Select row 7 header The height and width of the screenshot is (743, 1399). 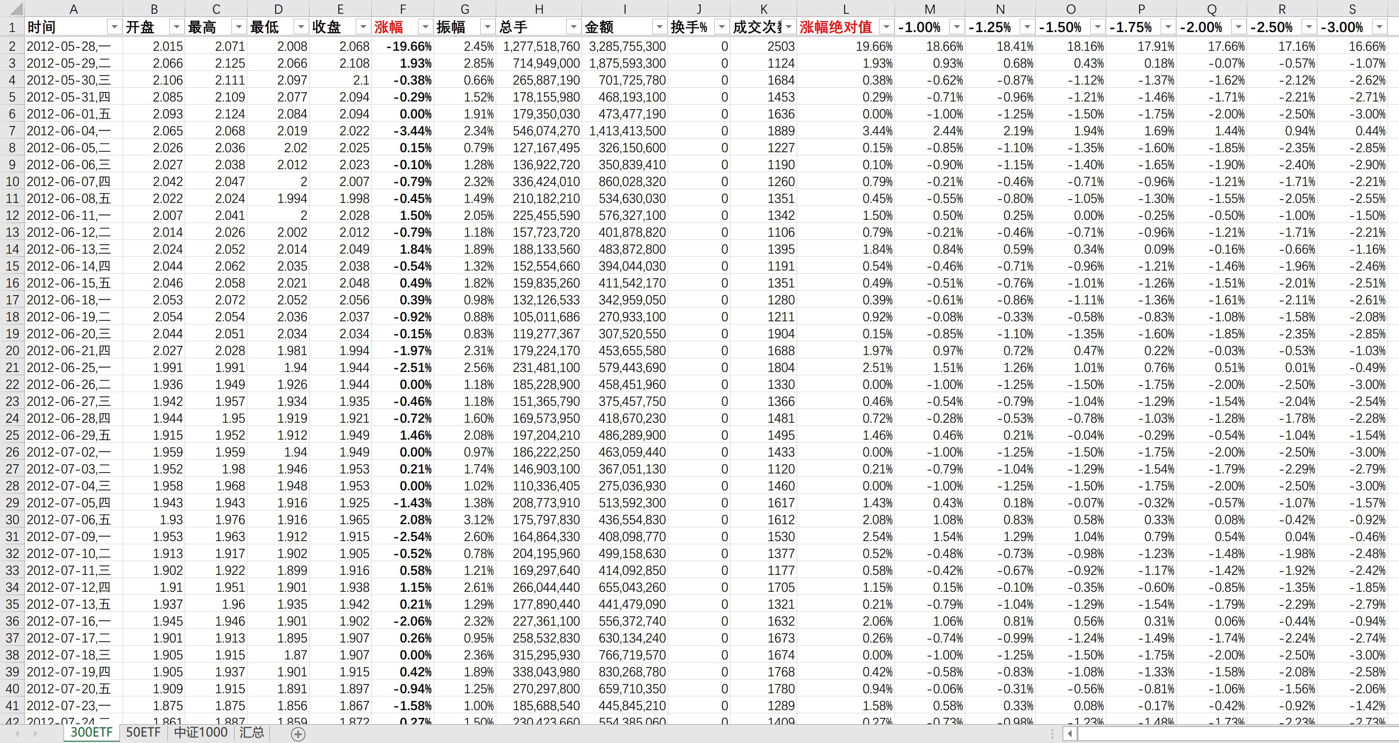coord(12,131)
